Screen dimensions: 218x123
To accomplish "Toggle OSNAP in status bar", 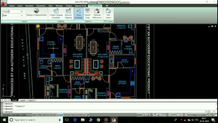I will point(60,115).
